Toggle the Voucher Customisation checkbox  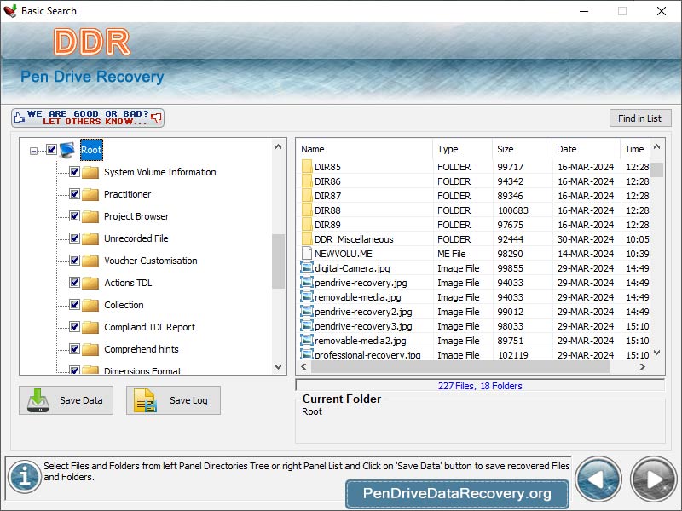[x=74, y=261]
